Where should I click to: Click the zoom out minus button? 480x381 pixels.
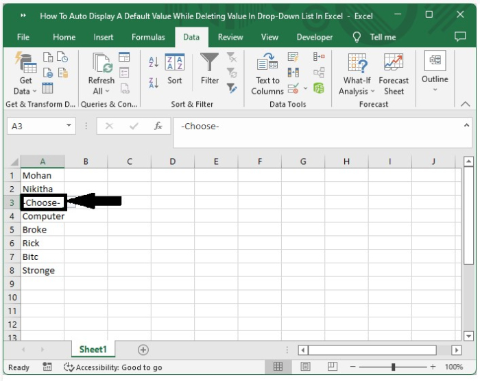coord(352,367)
